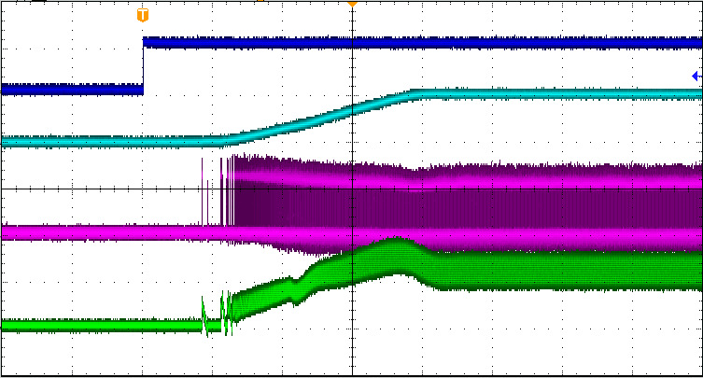Screen dimensions: 703x378
Task: Click the dark blue waveform's rising step edge
Action: point(143,65)
